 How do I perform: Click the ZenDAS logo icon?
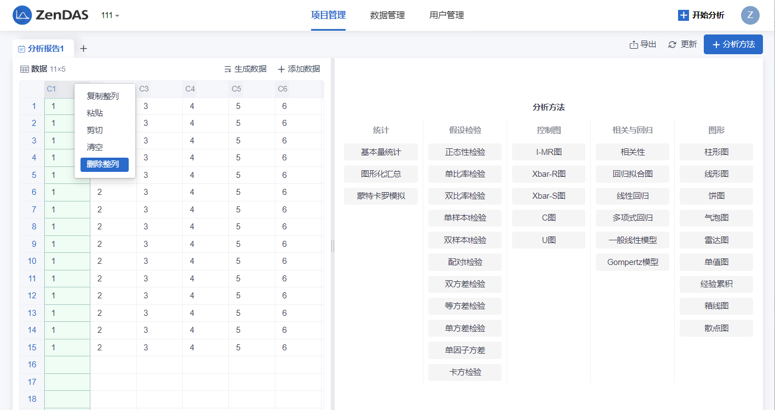tap(22, 15)
